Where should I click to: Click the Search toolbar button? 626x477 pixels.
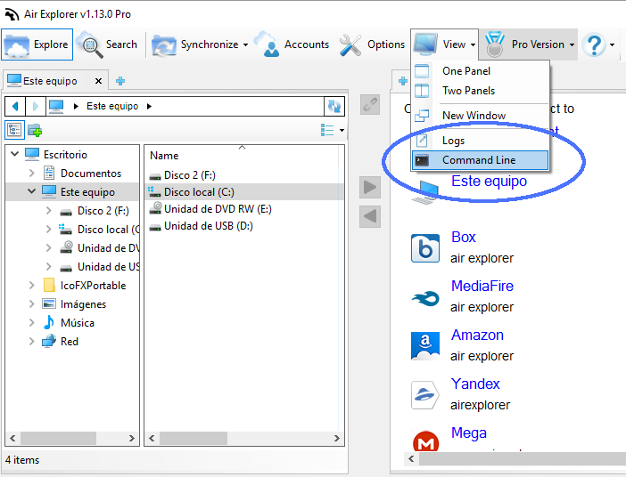click(108, 44)
